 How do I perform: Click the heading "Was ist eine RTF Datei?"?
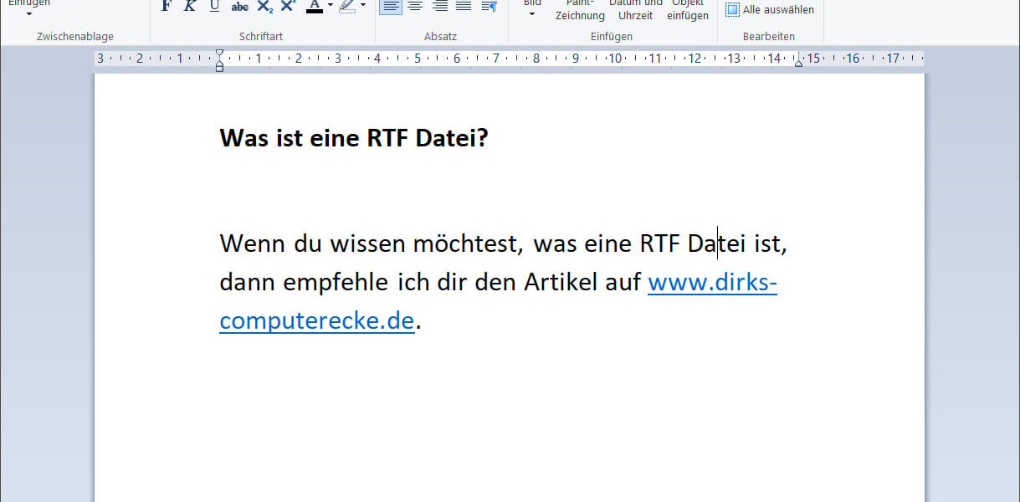[x=353, y=138]
